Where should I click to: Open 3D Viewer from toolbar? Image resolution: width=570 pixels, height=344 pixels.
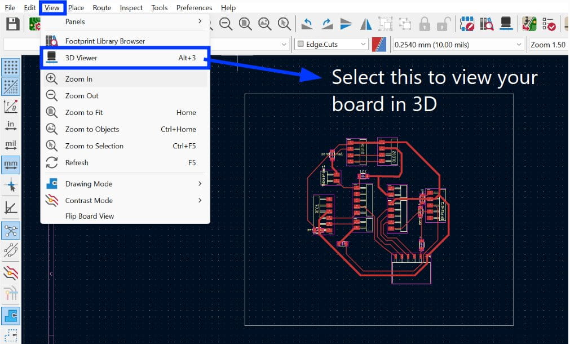[x=506, y=24]
